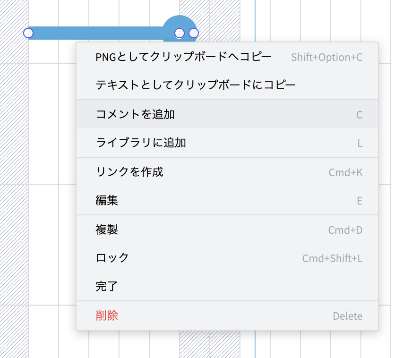
Task: Choose 'テキストとしてクリップボードにコピー' option
Action: click(x=195, y=85)
